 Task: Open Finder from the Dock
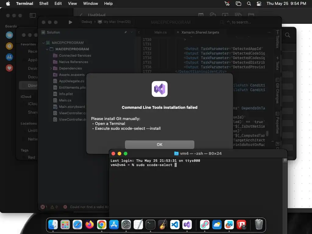coord(53,225)
